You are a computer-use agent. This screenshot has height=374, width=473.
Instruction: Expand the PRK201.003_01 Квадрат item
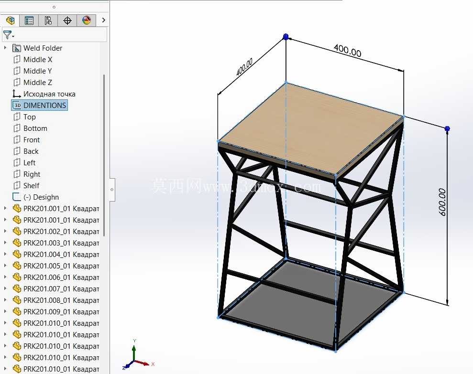(x=5, y=242)
